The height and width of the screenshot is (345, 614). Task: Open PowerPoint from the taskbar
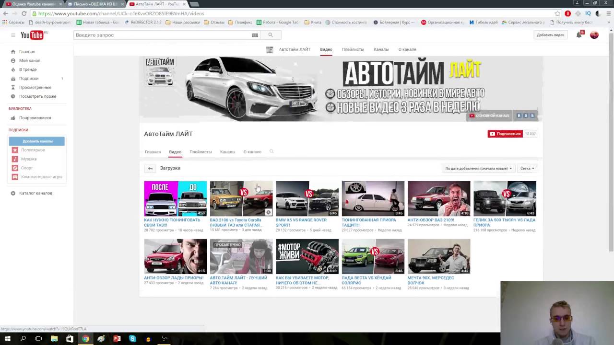[117, 339]
